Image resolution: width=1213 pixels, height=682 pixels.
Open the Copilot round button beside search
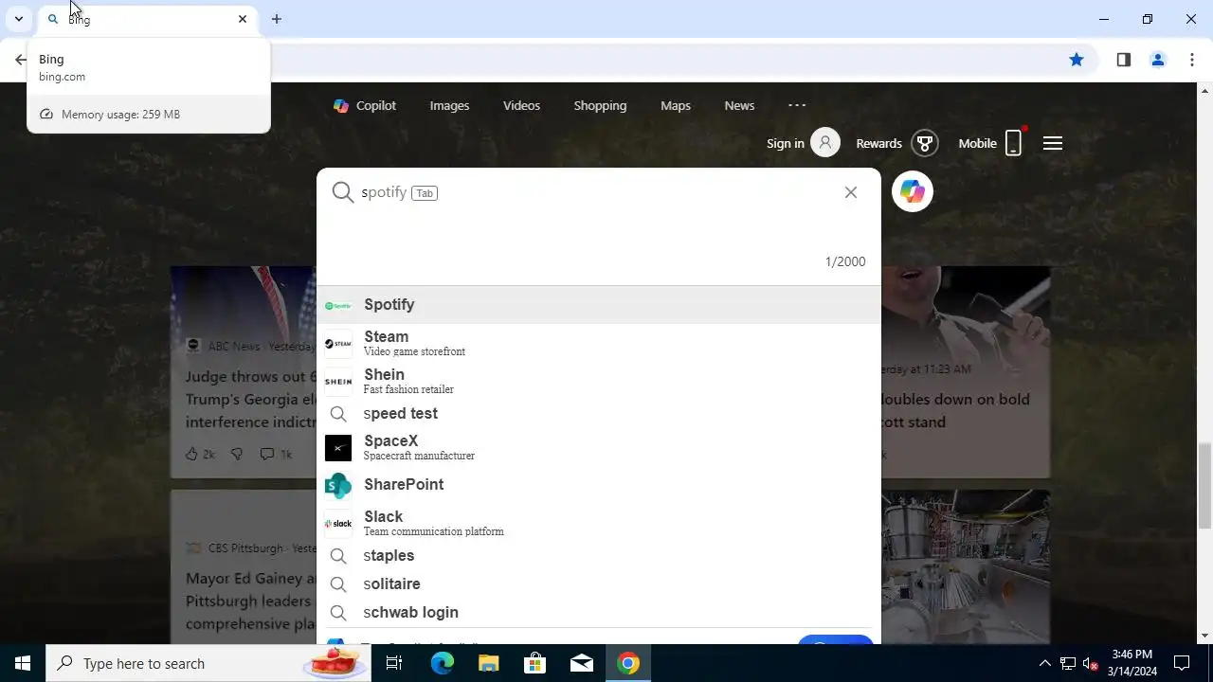coord(913,191)
